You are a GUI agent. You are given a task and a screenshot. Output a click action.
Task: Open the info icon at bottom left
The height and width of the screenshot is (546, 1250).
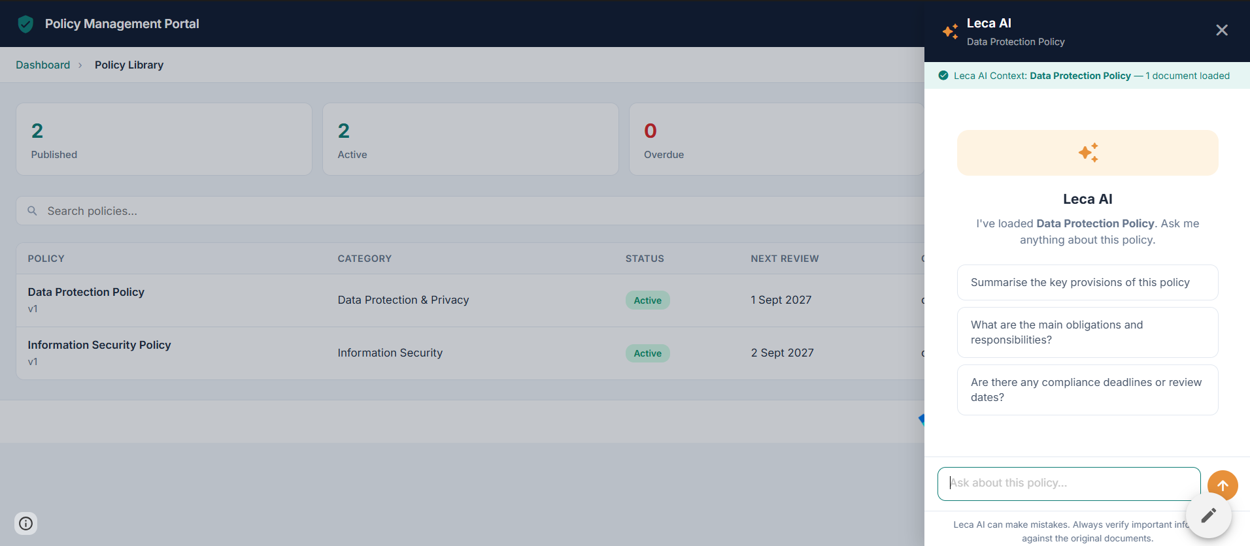click(25, 523)
